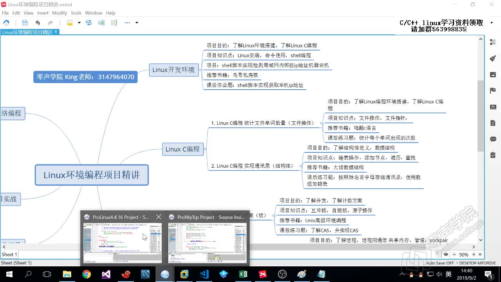501x282 pixels.
Task: Open the Insert Relationship tool
Action: 88,23
